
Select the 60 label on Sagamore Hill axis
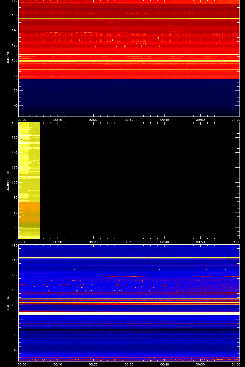click(15, 213)
